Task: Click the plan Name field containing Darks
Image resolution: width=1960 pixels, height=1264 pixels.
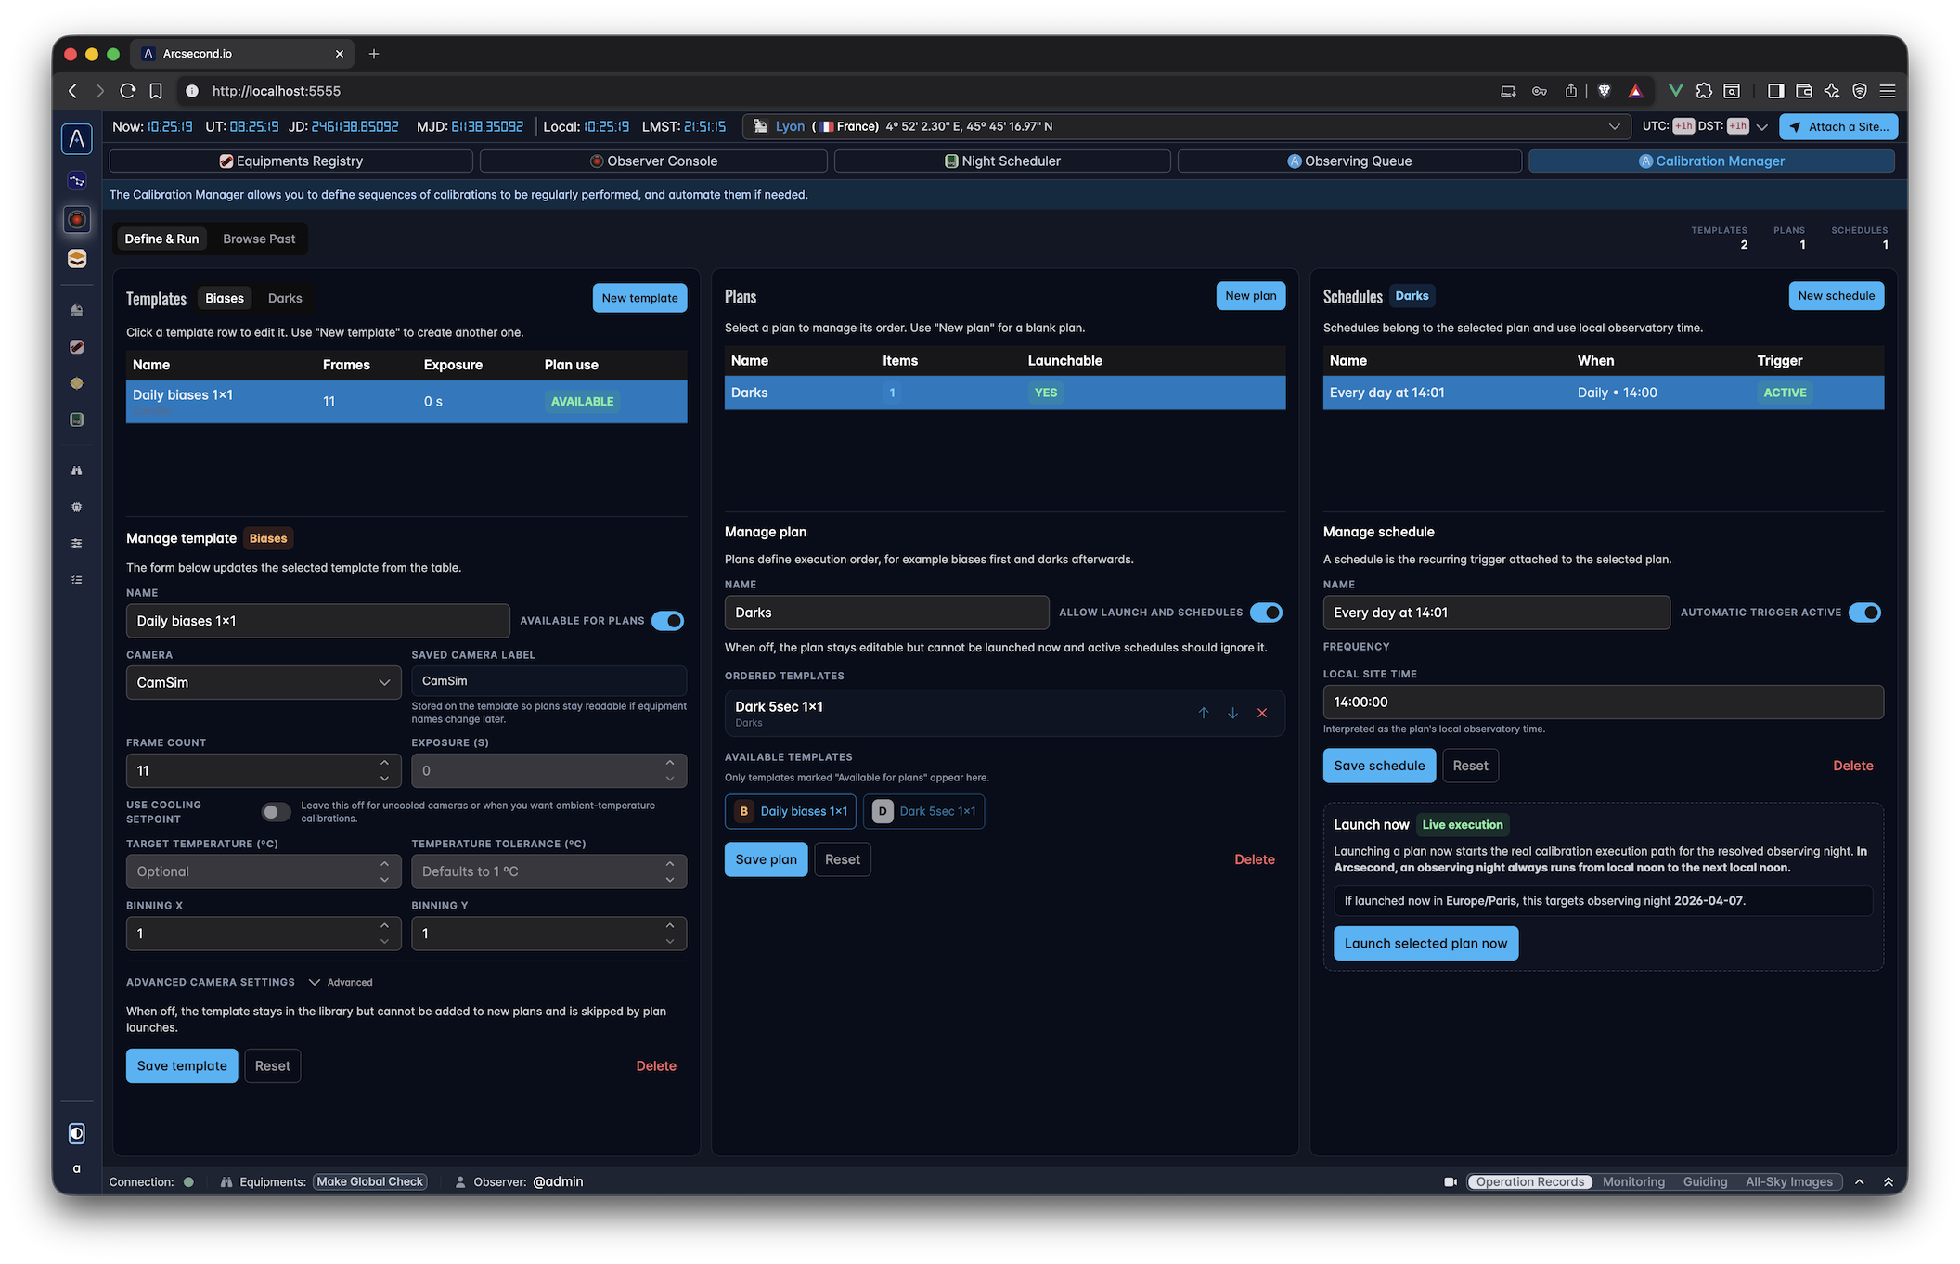Action: 886,613
